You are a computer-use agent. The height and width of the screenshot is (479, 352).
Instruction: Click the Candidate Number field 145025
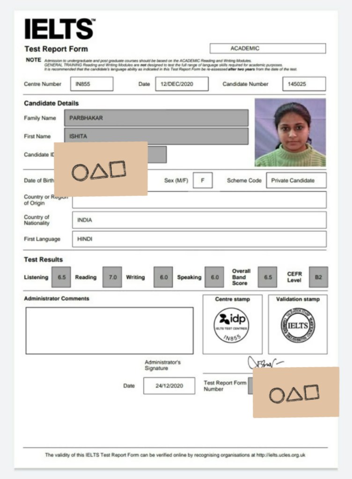[304, 84]
